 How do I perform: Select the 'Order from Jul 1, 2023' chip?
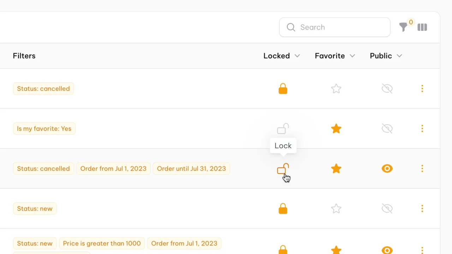click(113, 169)
